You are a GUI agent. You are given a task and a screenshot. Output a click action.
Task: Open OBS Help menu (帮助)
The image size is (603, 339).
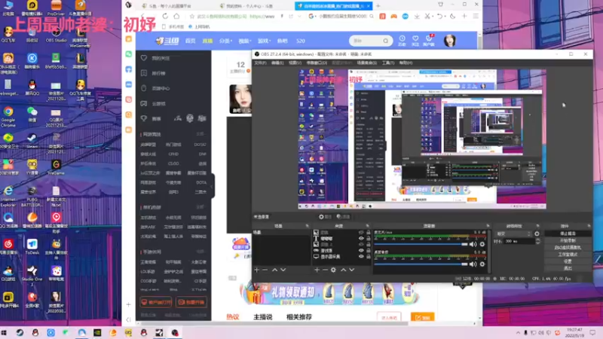pos(406,63)
